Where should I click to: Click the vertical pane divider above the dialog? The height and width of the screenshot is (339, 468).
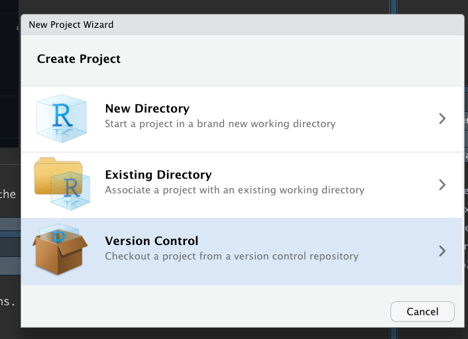tap(393, 5)
